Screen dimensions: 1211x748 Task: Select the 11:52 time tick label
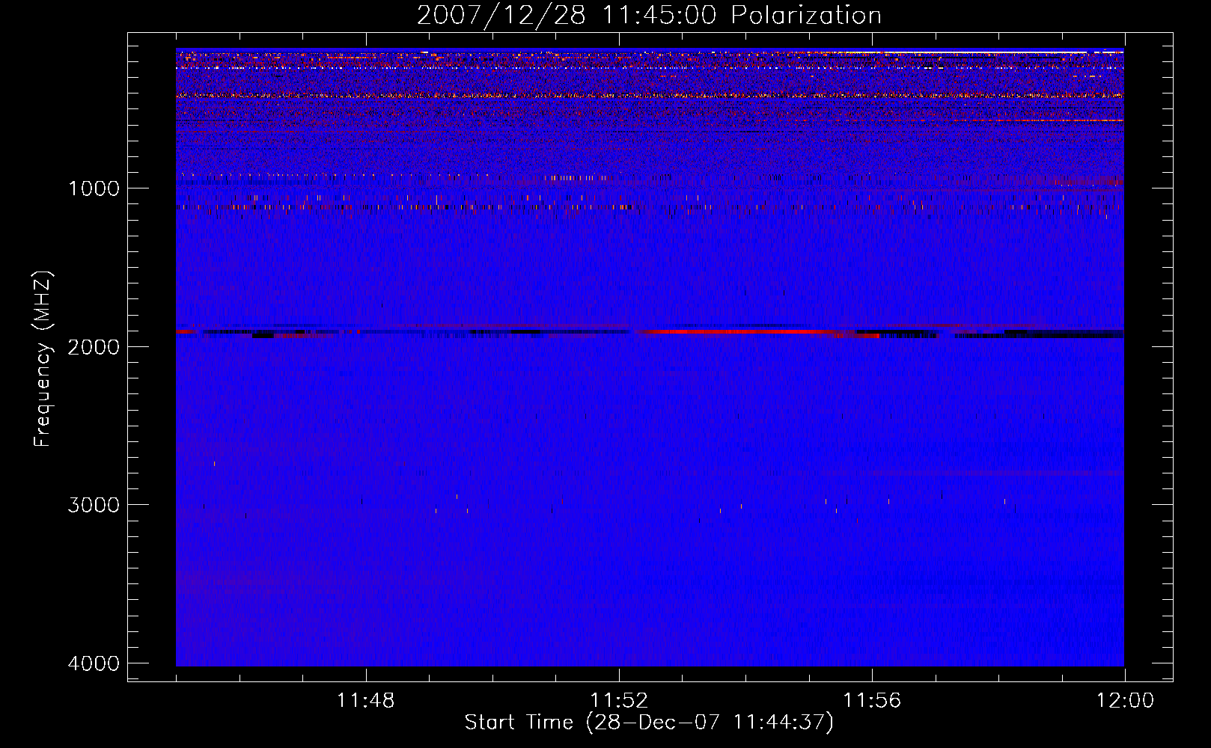point(619,701)
